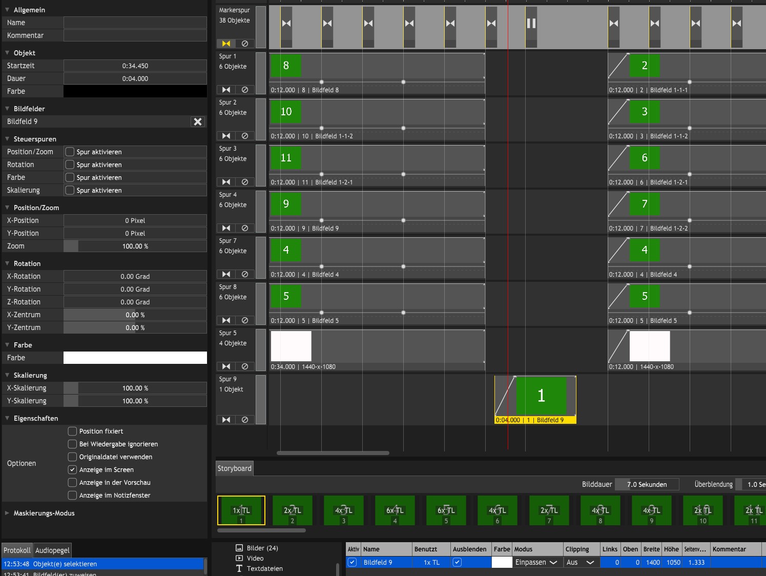Open the Clipping Aus dropdown

coord(580,562)
